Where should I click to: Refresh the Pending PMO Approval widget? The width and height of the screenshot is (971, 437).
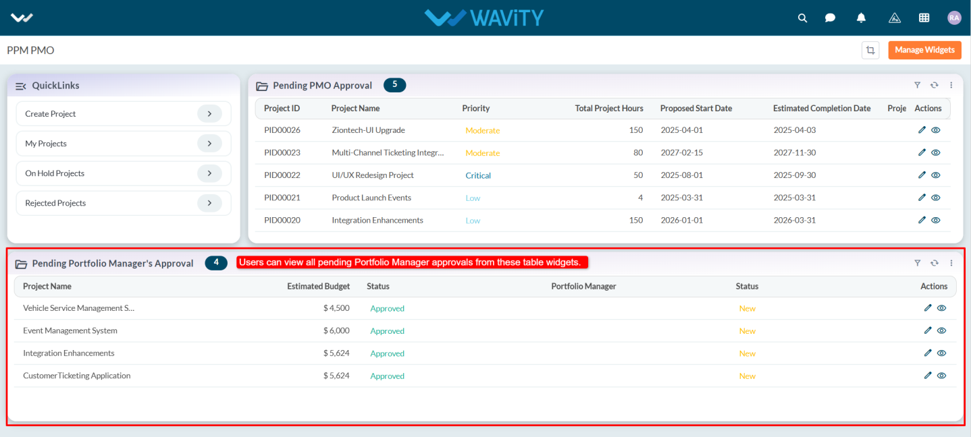point(934,85)
